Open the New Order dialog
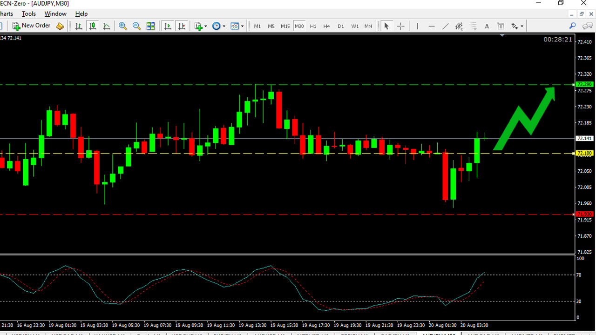596x335 pixels. point(32,26)
